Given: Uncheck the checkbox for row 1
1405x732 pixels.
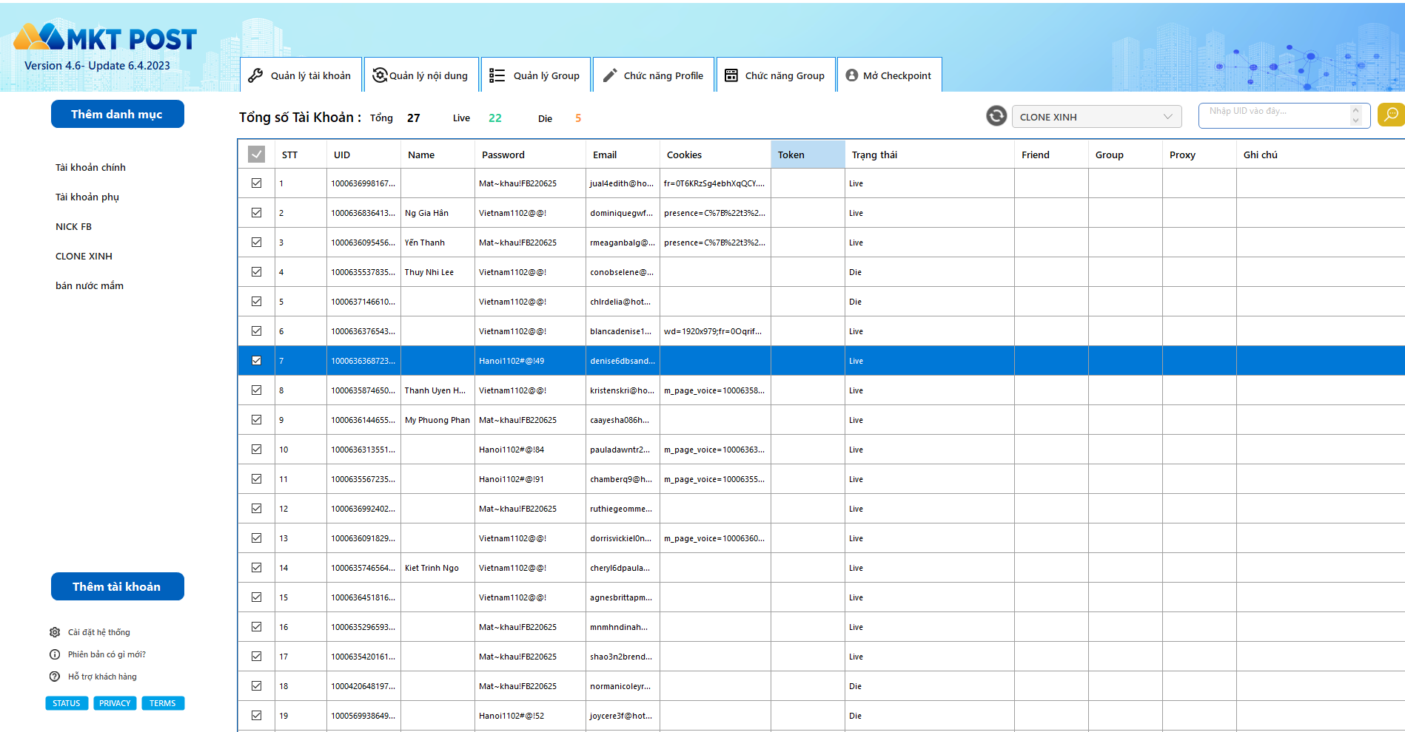Looking at the screenshot, I should click(x=256, y=183).
